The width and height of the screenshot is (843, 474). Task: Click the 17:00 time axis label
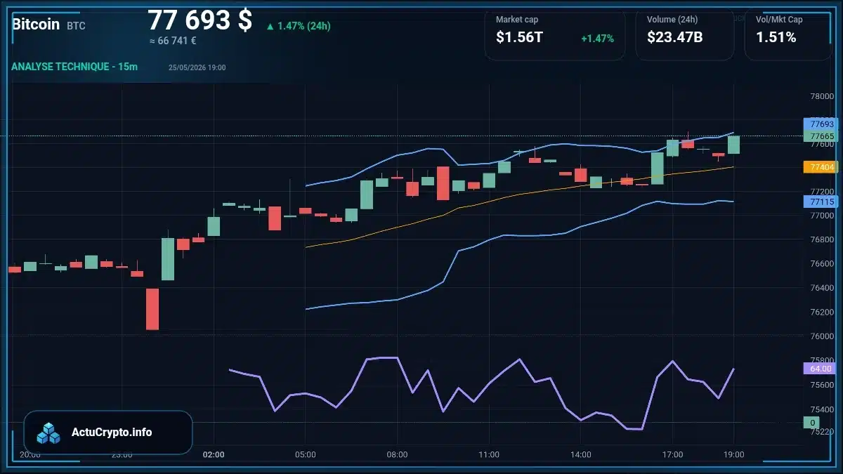pos(672,454)
